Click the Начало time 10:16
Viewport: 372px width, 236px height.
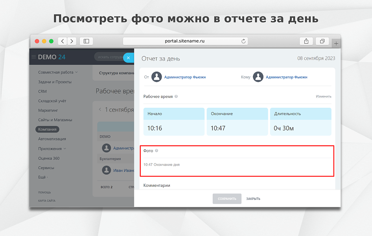(155, 128)
